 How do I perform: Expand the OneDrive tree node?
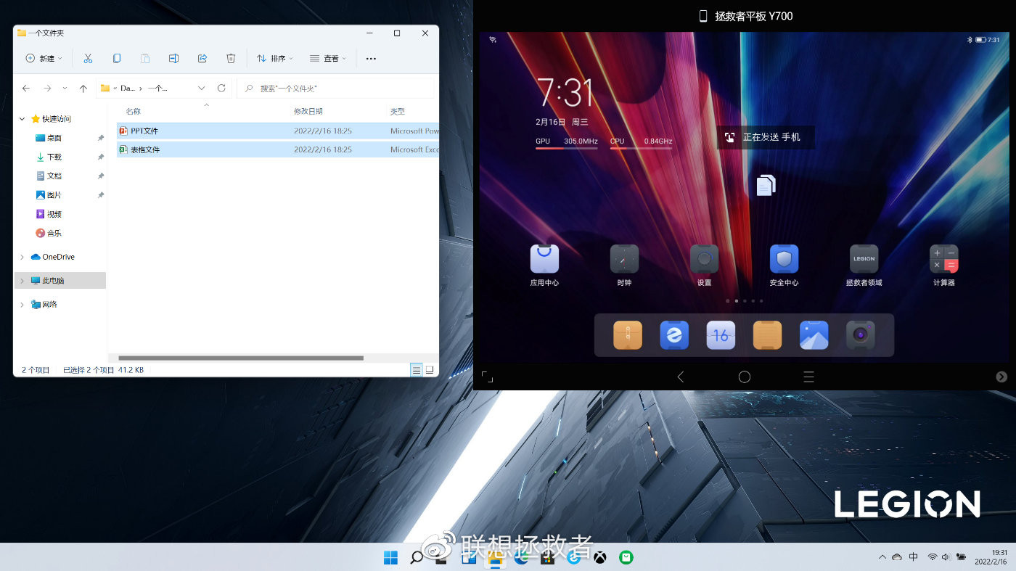[22, 257]
